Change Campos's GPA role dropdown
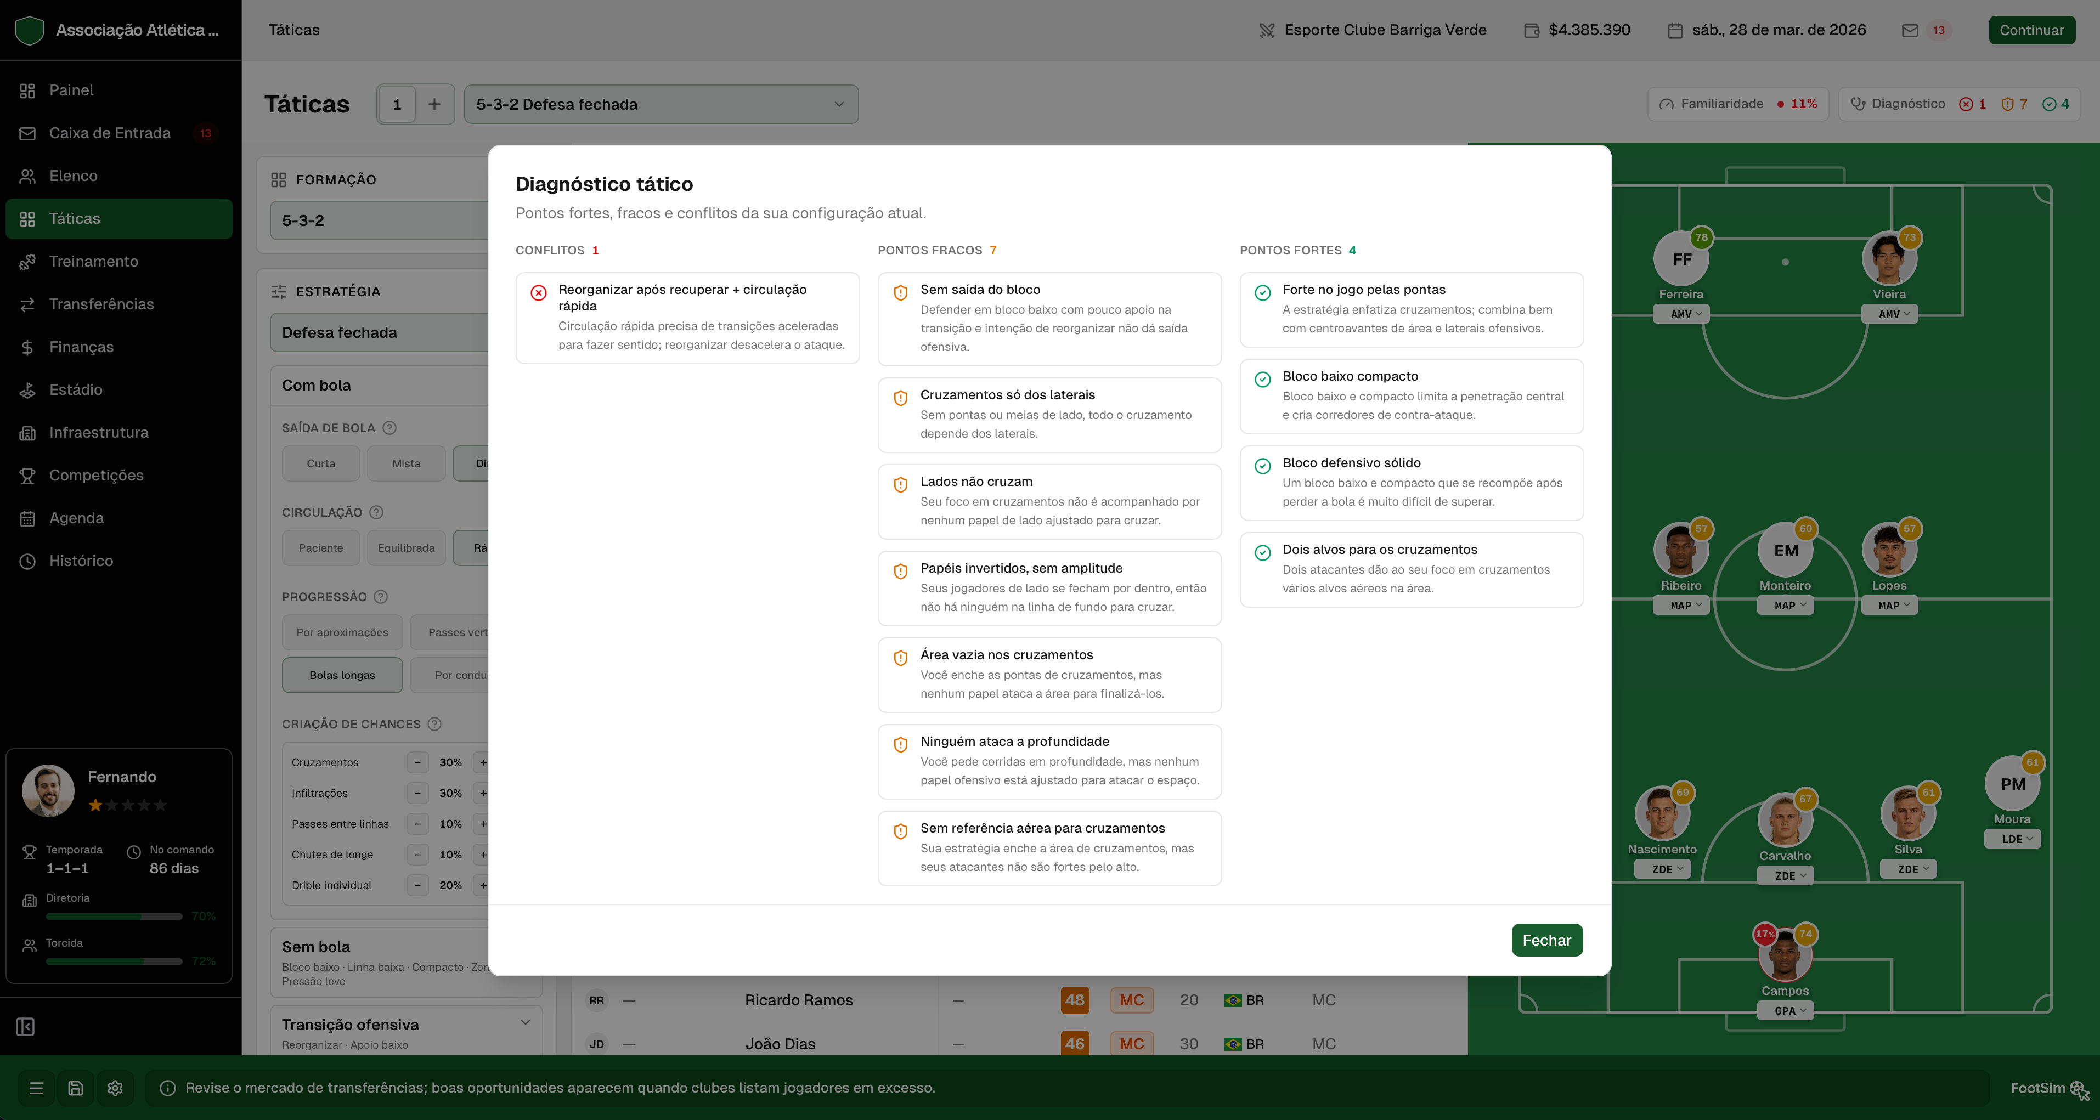 pos(1785,1010)
